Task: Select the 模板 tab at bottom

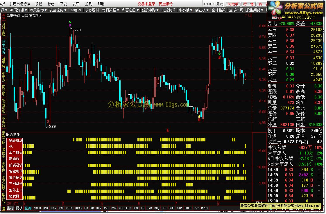Action: (x=19, y=208)
